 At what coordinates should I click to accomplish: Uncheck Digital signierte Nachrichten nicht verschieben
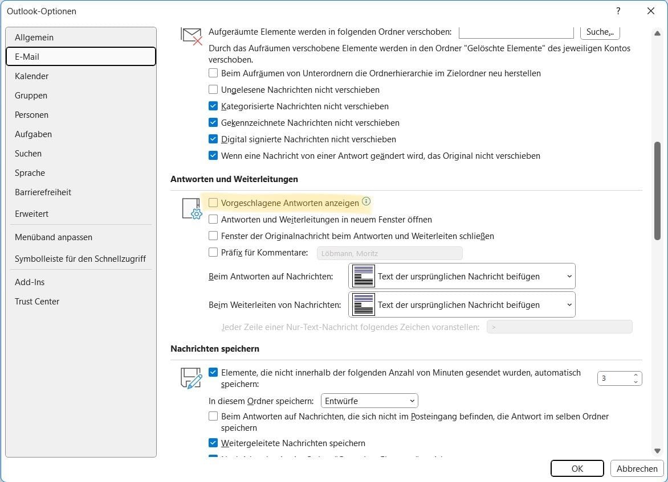pyautogui.click(x=213, y=139)
